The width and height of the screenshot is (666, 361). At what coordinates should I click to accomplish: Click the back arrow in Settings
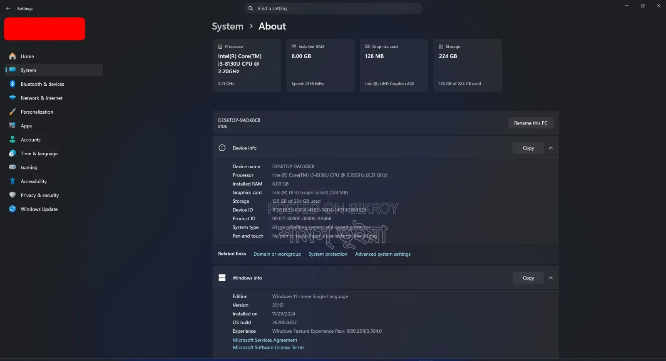point(8,8)
